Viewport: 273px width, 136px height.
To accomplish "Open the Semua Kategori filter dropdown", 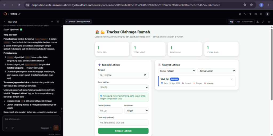I will (x=177, y=71).
